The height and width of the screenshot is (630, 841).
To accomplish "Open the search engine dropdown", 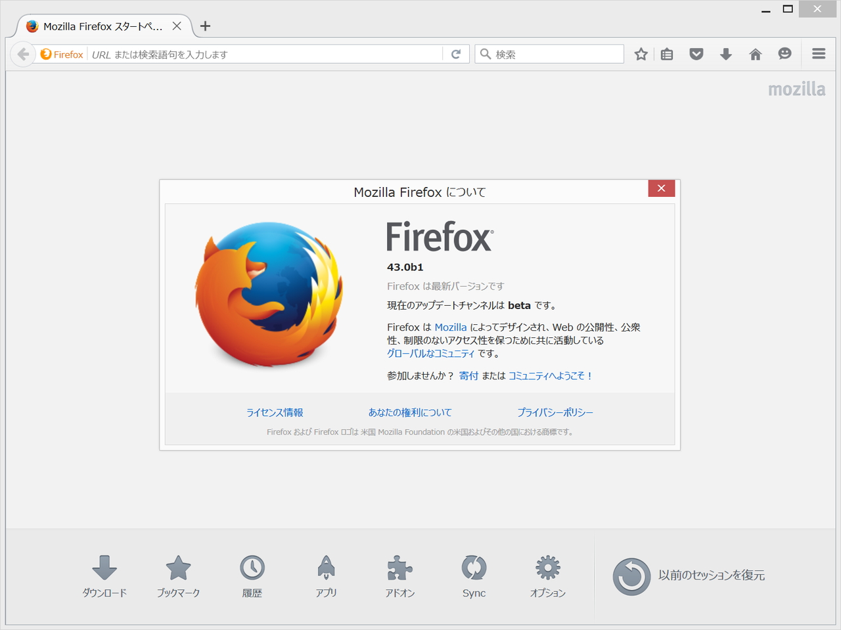I will coord(486,54).
